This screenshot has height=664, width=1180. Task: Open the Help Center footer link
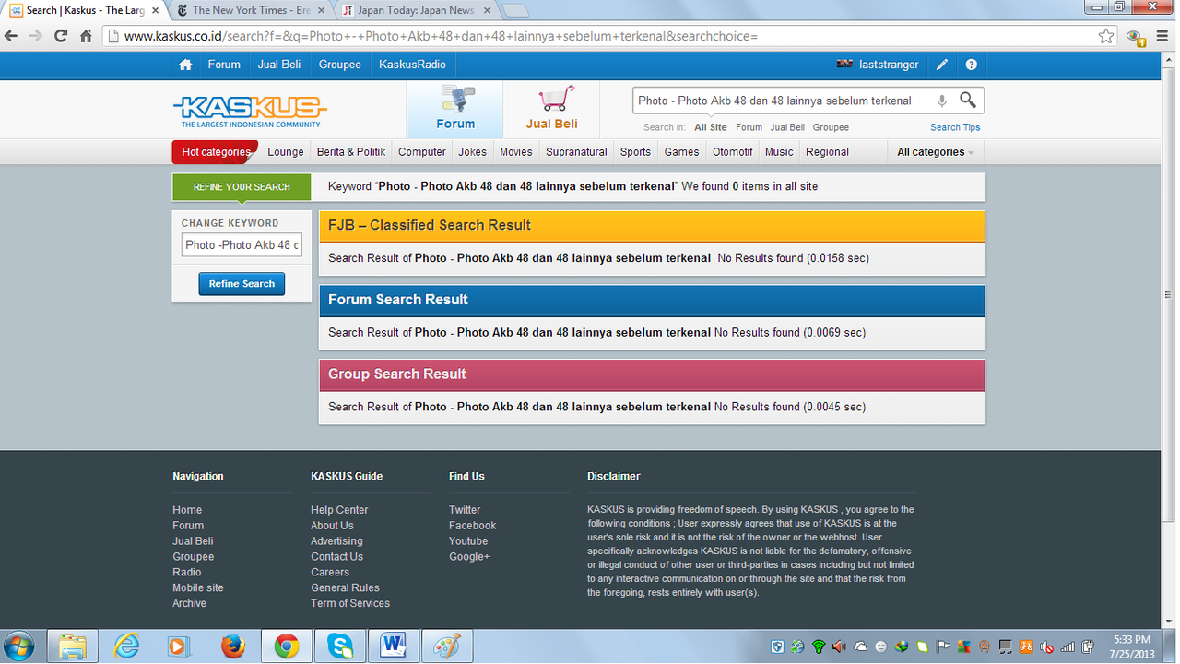pos(339,510)
